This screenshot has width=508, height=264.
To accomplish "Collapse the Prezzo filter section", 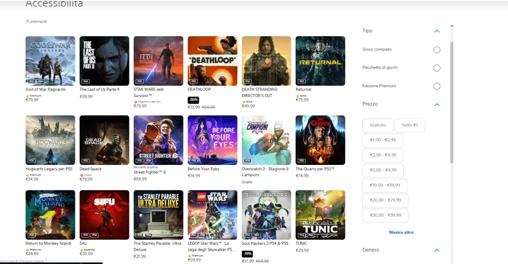I will click(437, 105).
